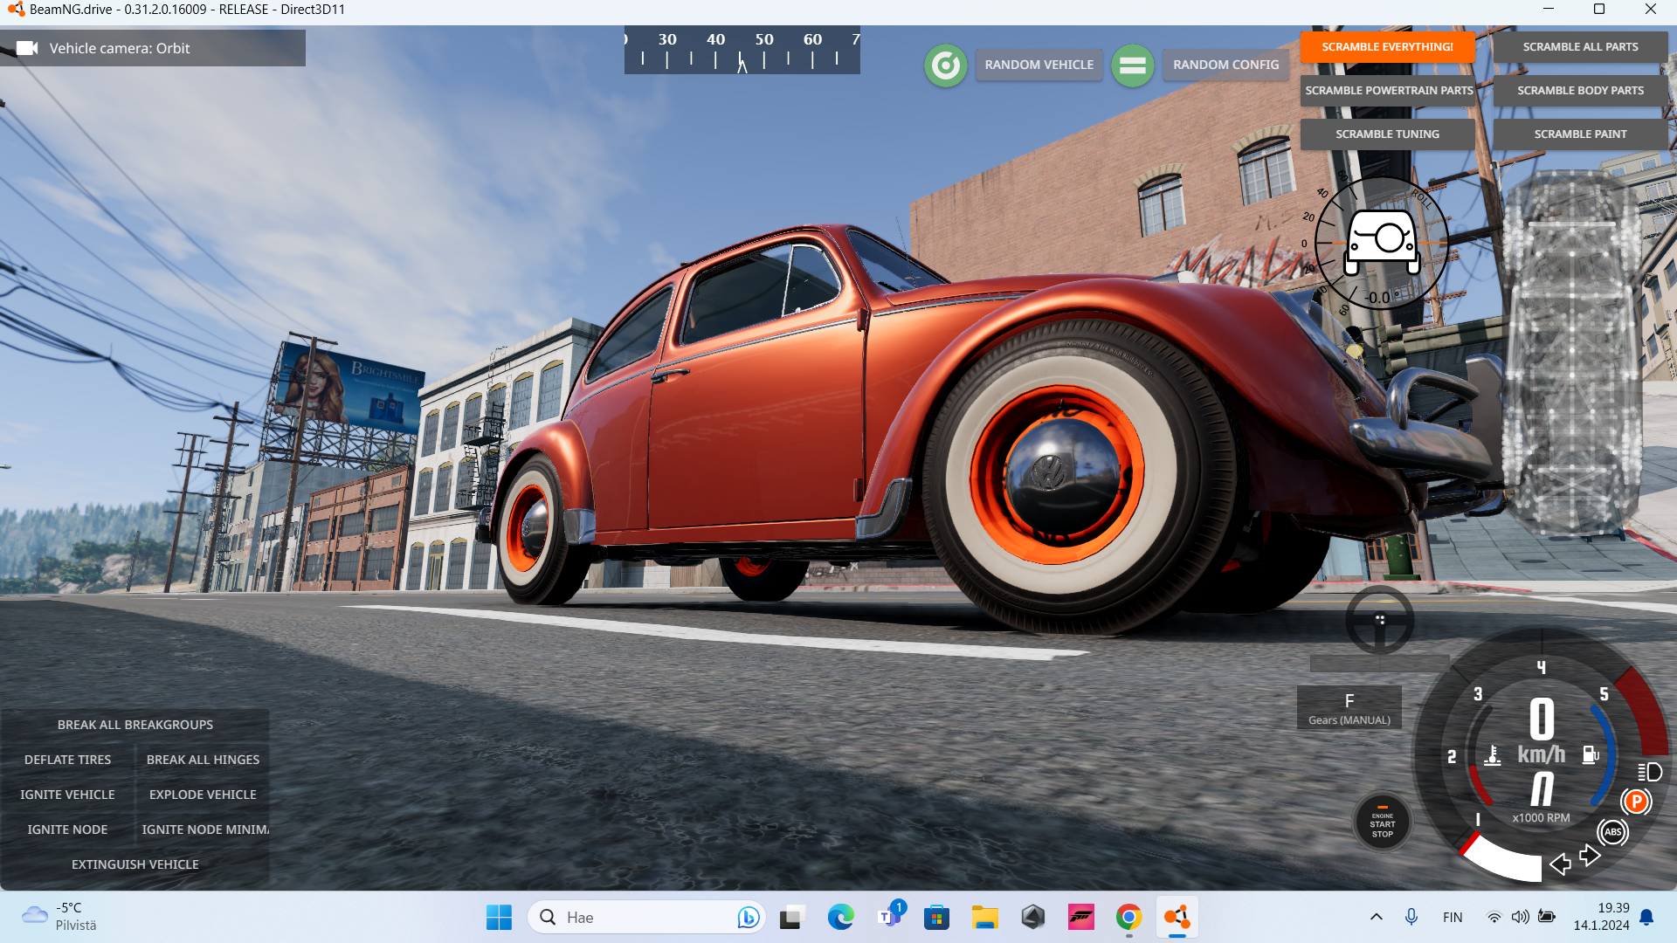Click the roll angle gauge widget

coord(1381,244)
